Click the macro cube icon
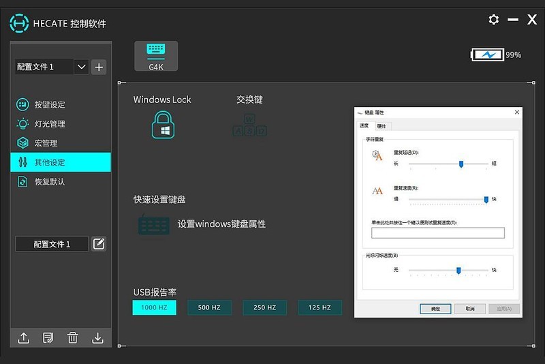The width and height of the screenshot is (545, 364). [22, 143]
